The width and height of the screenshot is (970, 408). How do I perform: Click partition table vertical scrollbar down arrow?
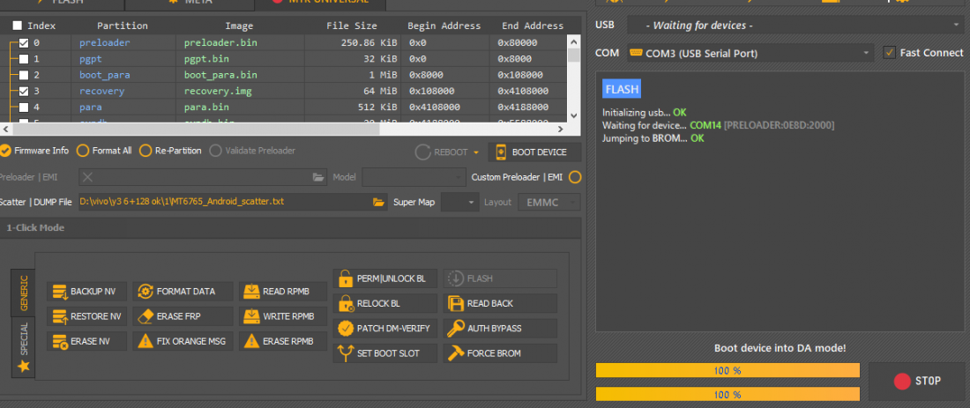tap(573, 115)
